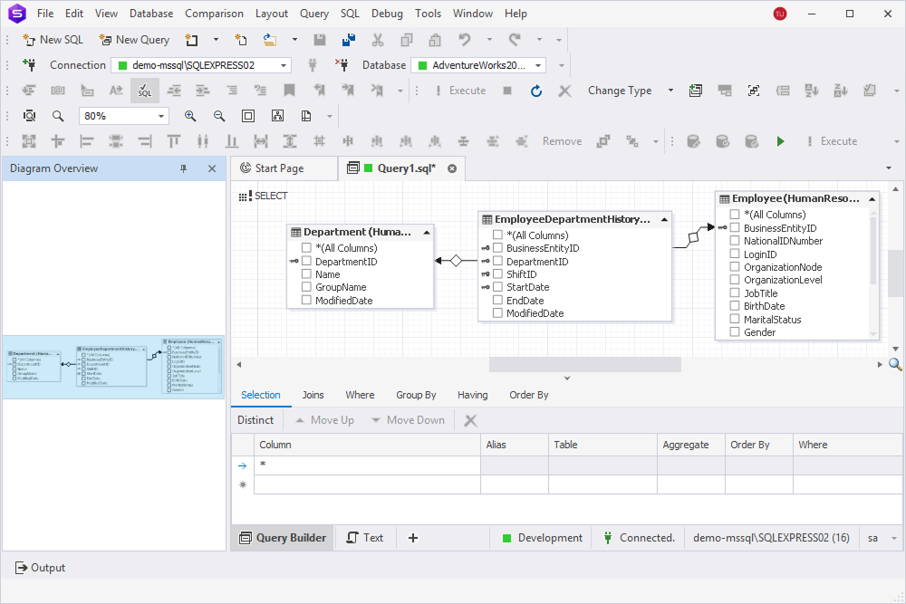Screen dimensions: 906x604
Task: Open the AdventureWorks database dropdown
Action: click(537, 64)
